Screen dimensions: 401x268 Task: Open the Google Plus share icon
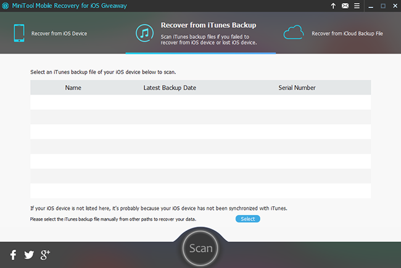tap(45, 254)
